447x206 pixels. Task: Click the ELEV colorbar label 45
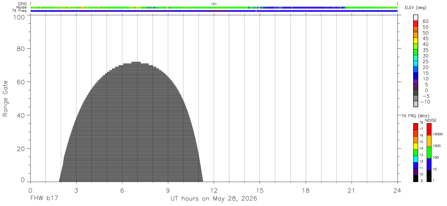[426, 39]
